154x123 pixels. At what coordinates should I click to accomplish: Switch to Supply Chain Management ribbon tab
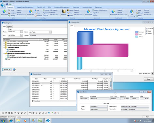pos(25,7)
